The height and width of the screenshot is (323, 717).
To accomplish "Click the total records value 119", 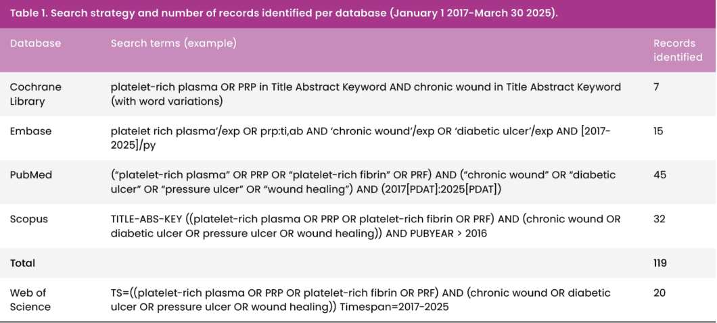I will pos(660,263).
